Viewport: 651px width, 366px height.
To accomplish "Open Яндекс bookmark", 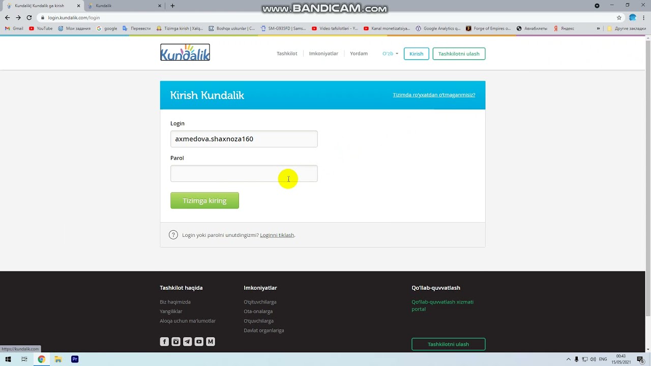I will pos(564,28).
